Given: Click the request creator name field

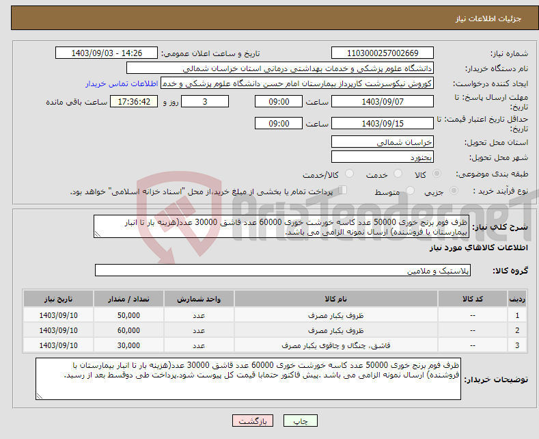Looking at the screenshot, I should click(x=297, y=83).
